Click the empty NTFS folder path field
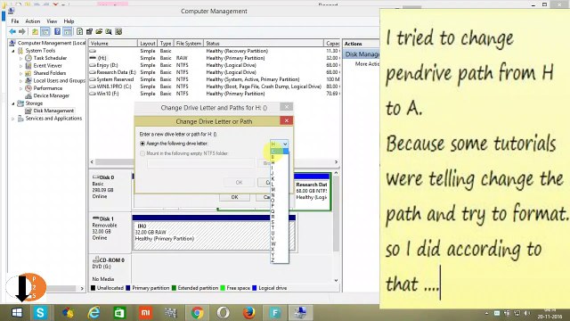 point(200,163)
